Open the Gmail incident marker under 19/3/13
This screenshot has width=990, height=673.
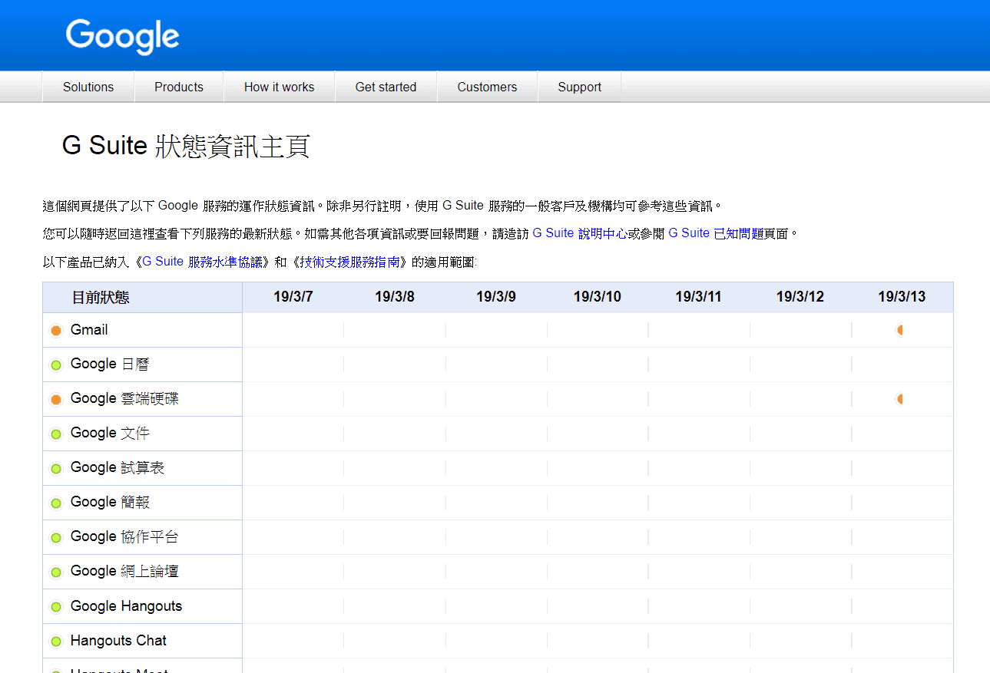pyautogui.click(x=899, y=330)
